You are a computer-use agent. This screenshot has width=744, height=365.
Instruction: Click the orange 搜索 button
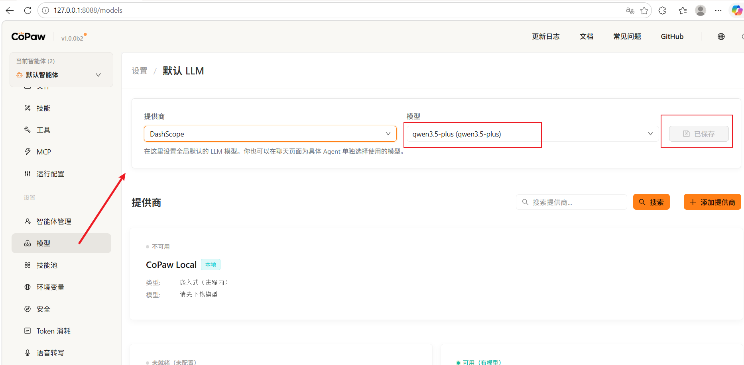pos(651,202)
